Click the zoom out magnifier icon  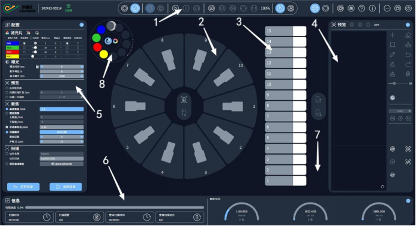222,8
